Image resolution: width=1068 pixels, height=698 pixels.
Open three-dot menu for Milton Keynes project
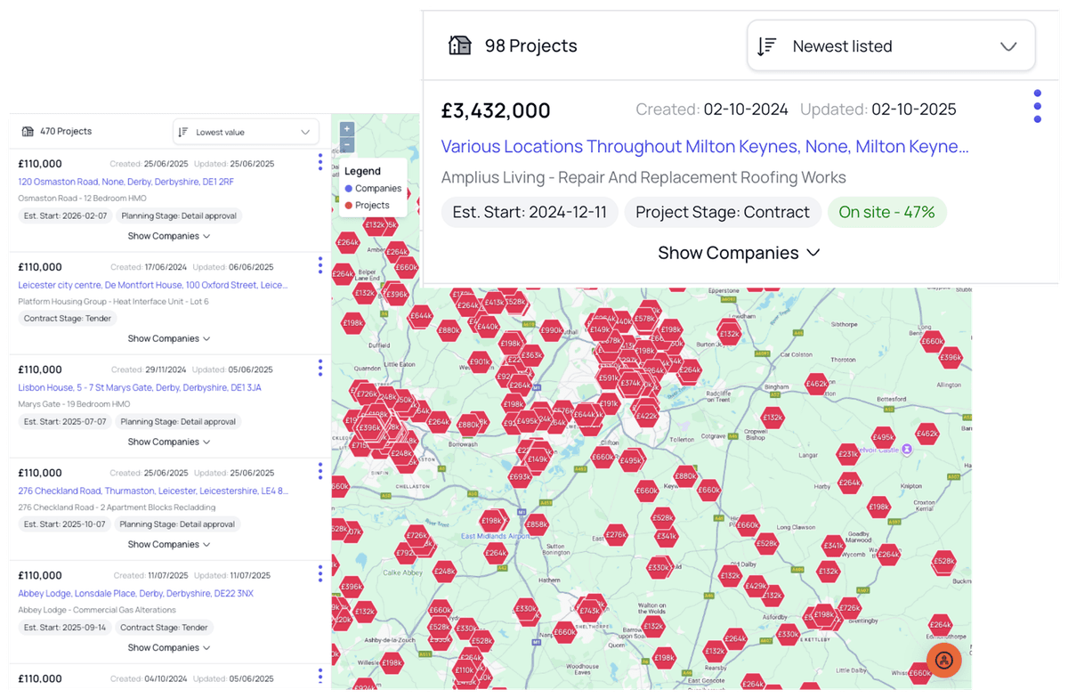click(1037, 107)
